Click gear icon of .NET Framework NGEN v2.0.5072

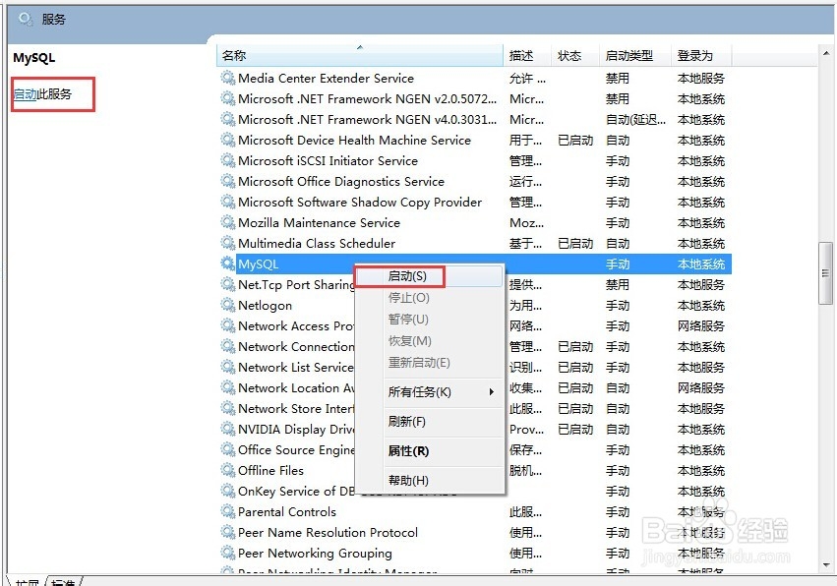click(x=228, y=98)
